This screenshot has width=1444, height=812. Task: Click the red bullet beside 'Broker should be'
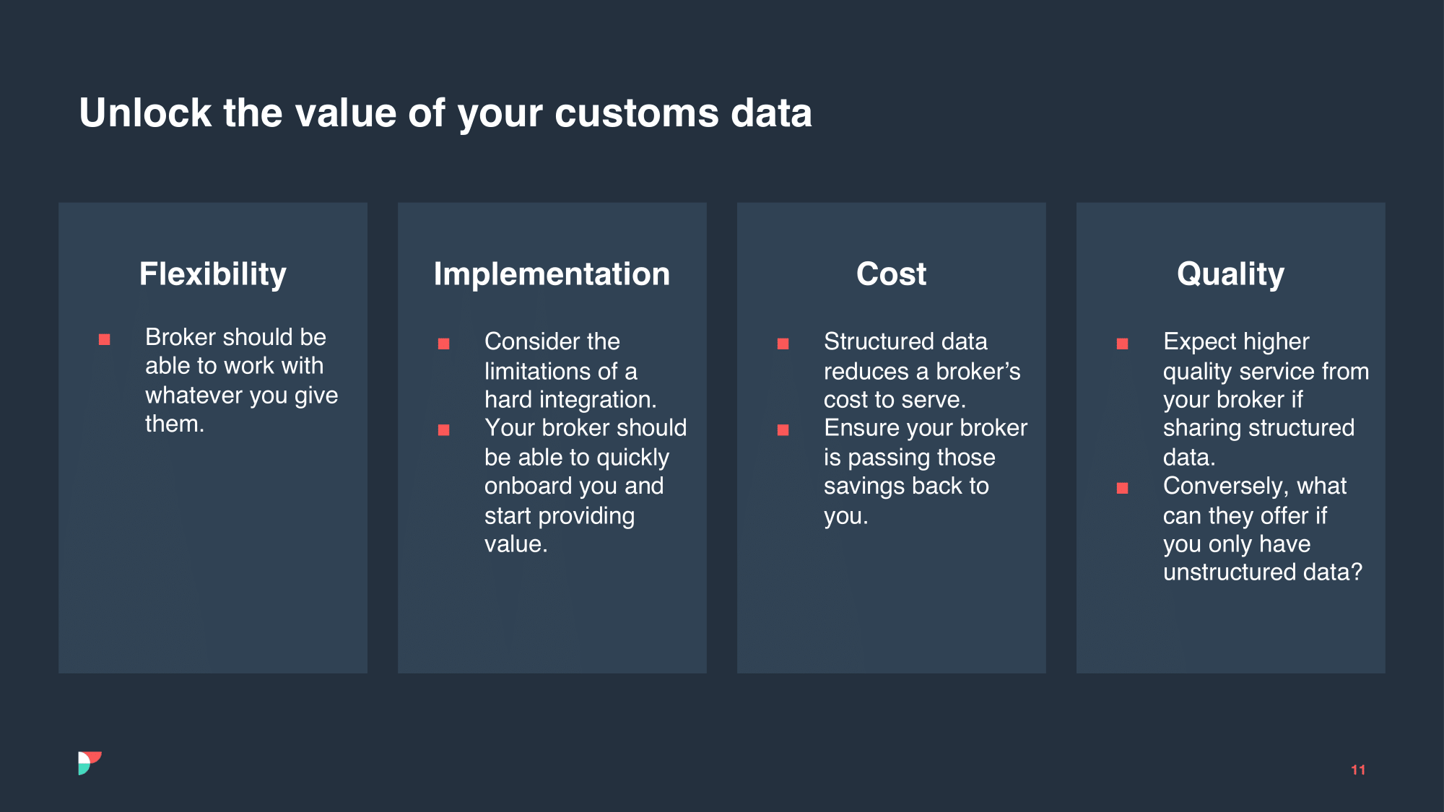click(x=105, y=339)
